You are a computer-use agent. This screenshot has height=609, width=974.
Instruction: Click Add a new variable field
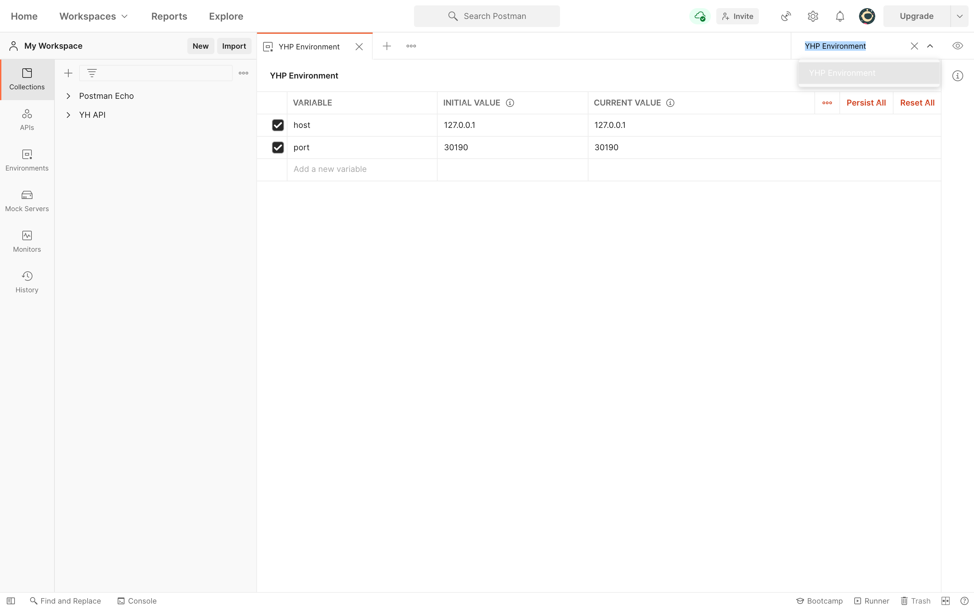pos(363,169)
